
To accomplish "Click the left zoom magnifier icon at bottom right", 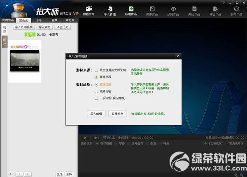I will pos(236,175).
